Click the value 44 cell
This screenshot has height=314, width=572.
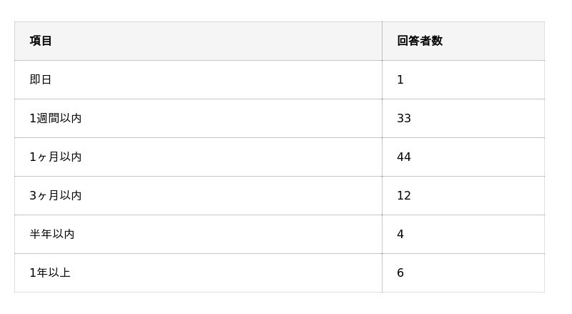[404, 157]
